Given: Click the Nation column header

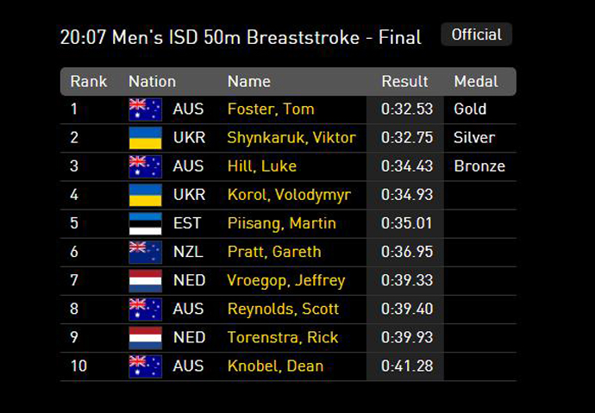Looking at the screenshot, I should pos(152,82).
